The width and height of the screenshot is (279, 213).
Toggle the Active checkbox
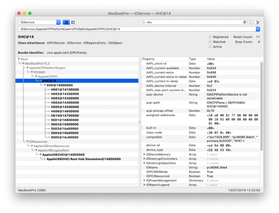[x=210, y=47]
